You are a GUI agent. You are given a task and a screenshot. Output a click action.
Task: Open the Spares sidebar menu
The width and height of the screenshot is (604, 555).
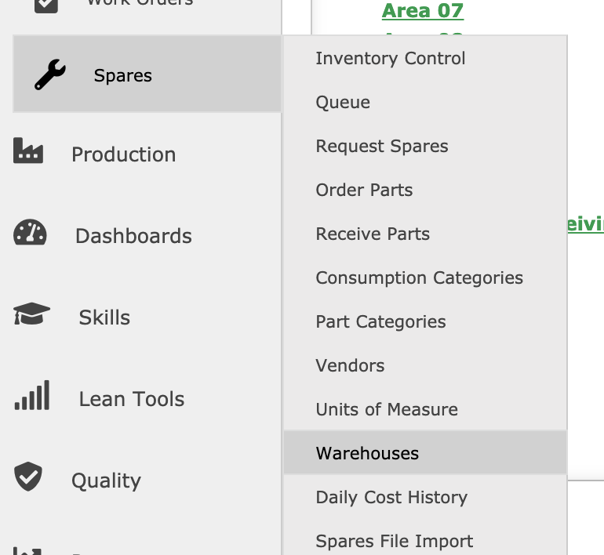point(147,74)
